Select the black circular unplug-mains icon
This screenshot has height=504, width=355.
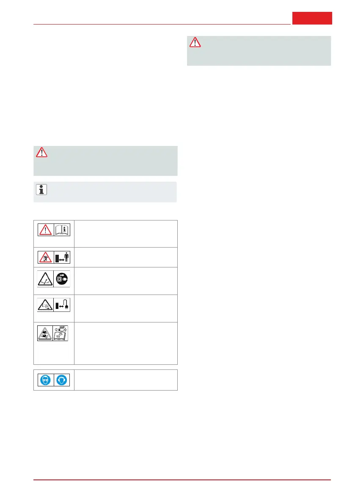tap(62, 281)
